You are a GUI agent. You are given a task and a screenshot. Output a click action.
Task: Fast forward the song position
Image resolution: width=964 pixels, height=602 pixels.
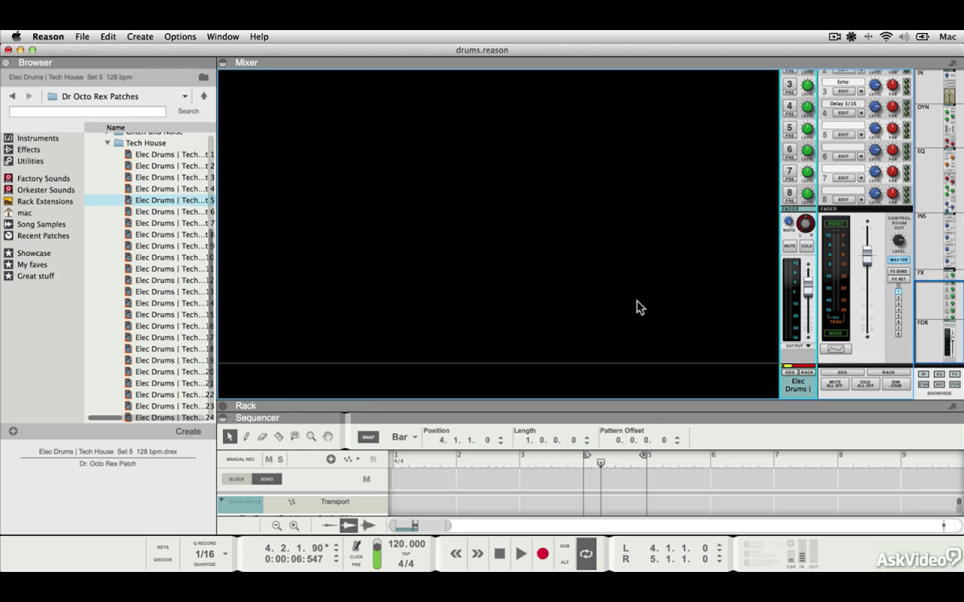[477, 554]
